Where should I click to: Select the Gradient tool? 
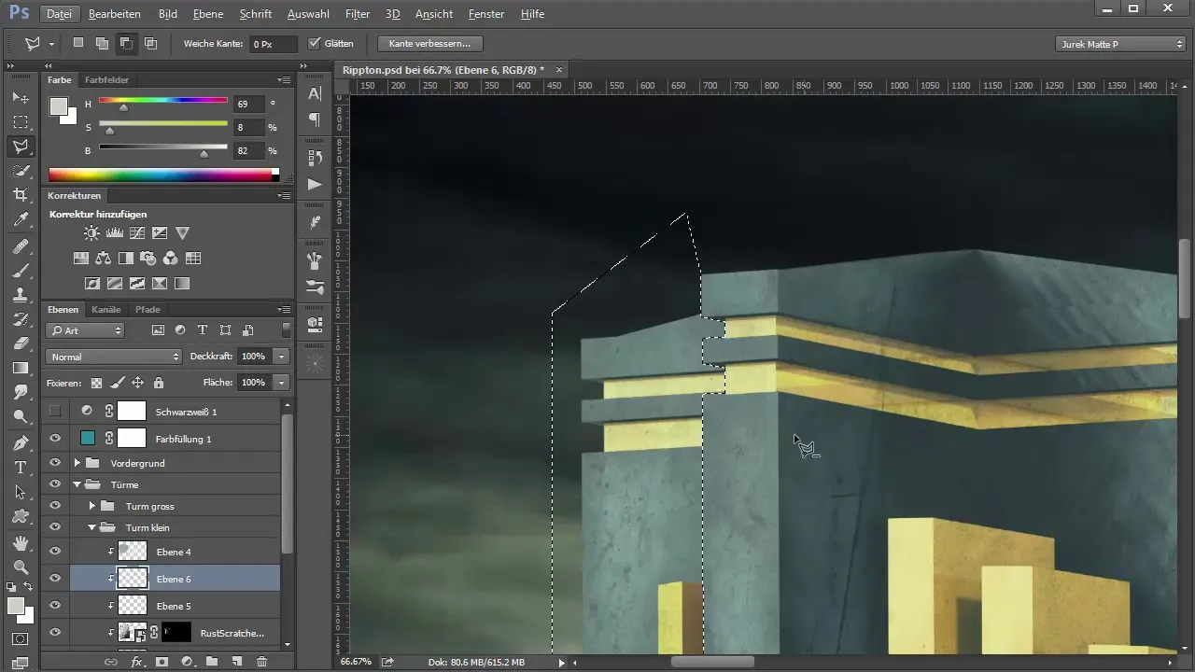21,368
